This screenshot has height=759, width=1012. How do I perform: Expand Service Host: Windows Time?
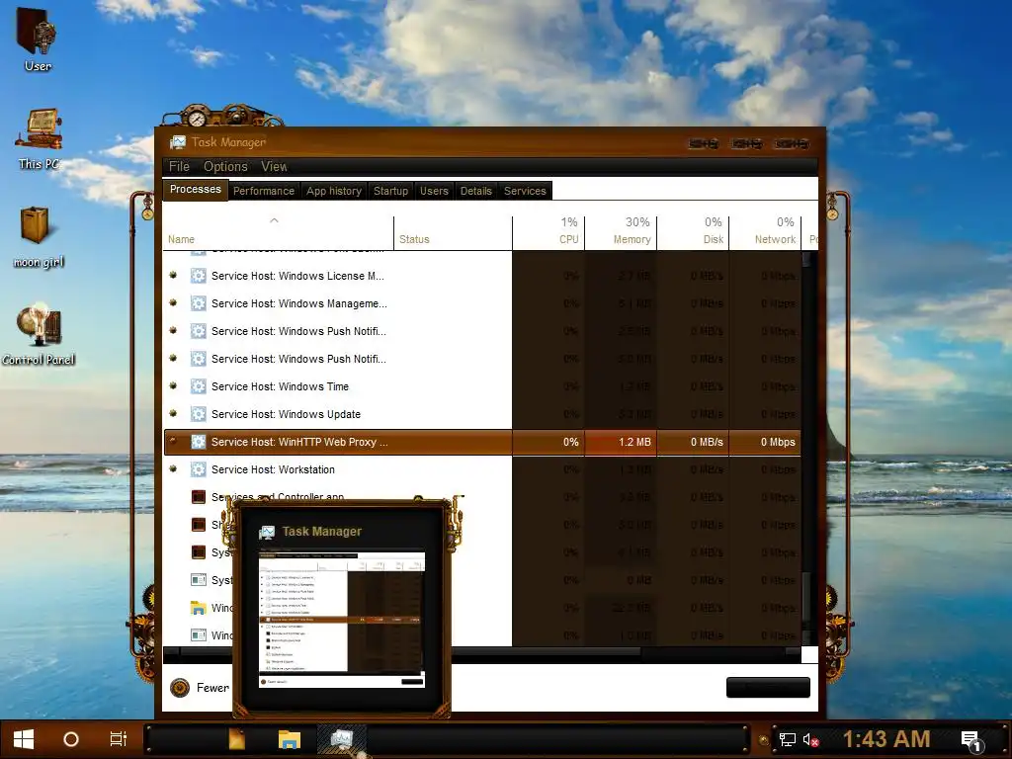(x=173, y=386)
